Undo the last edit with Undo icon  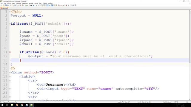(x=26, y=5)
